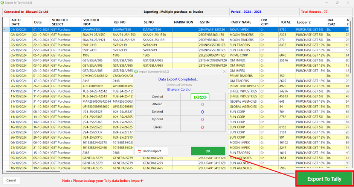Click voucher MAP2530500342034 in Voucher No column

pyautogui.click(x=97, y=101)
